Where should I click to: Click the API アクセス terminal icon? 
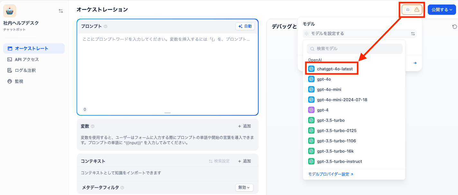point(10,59)
